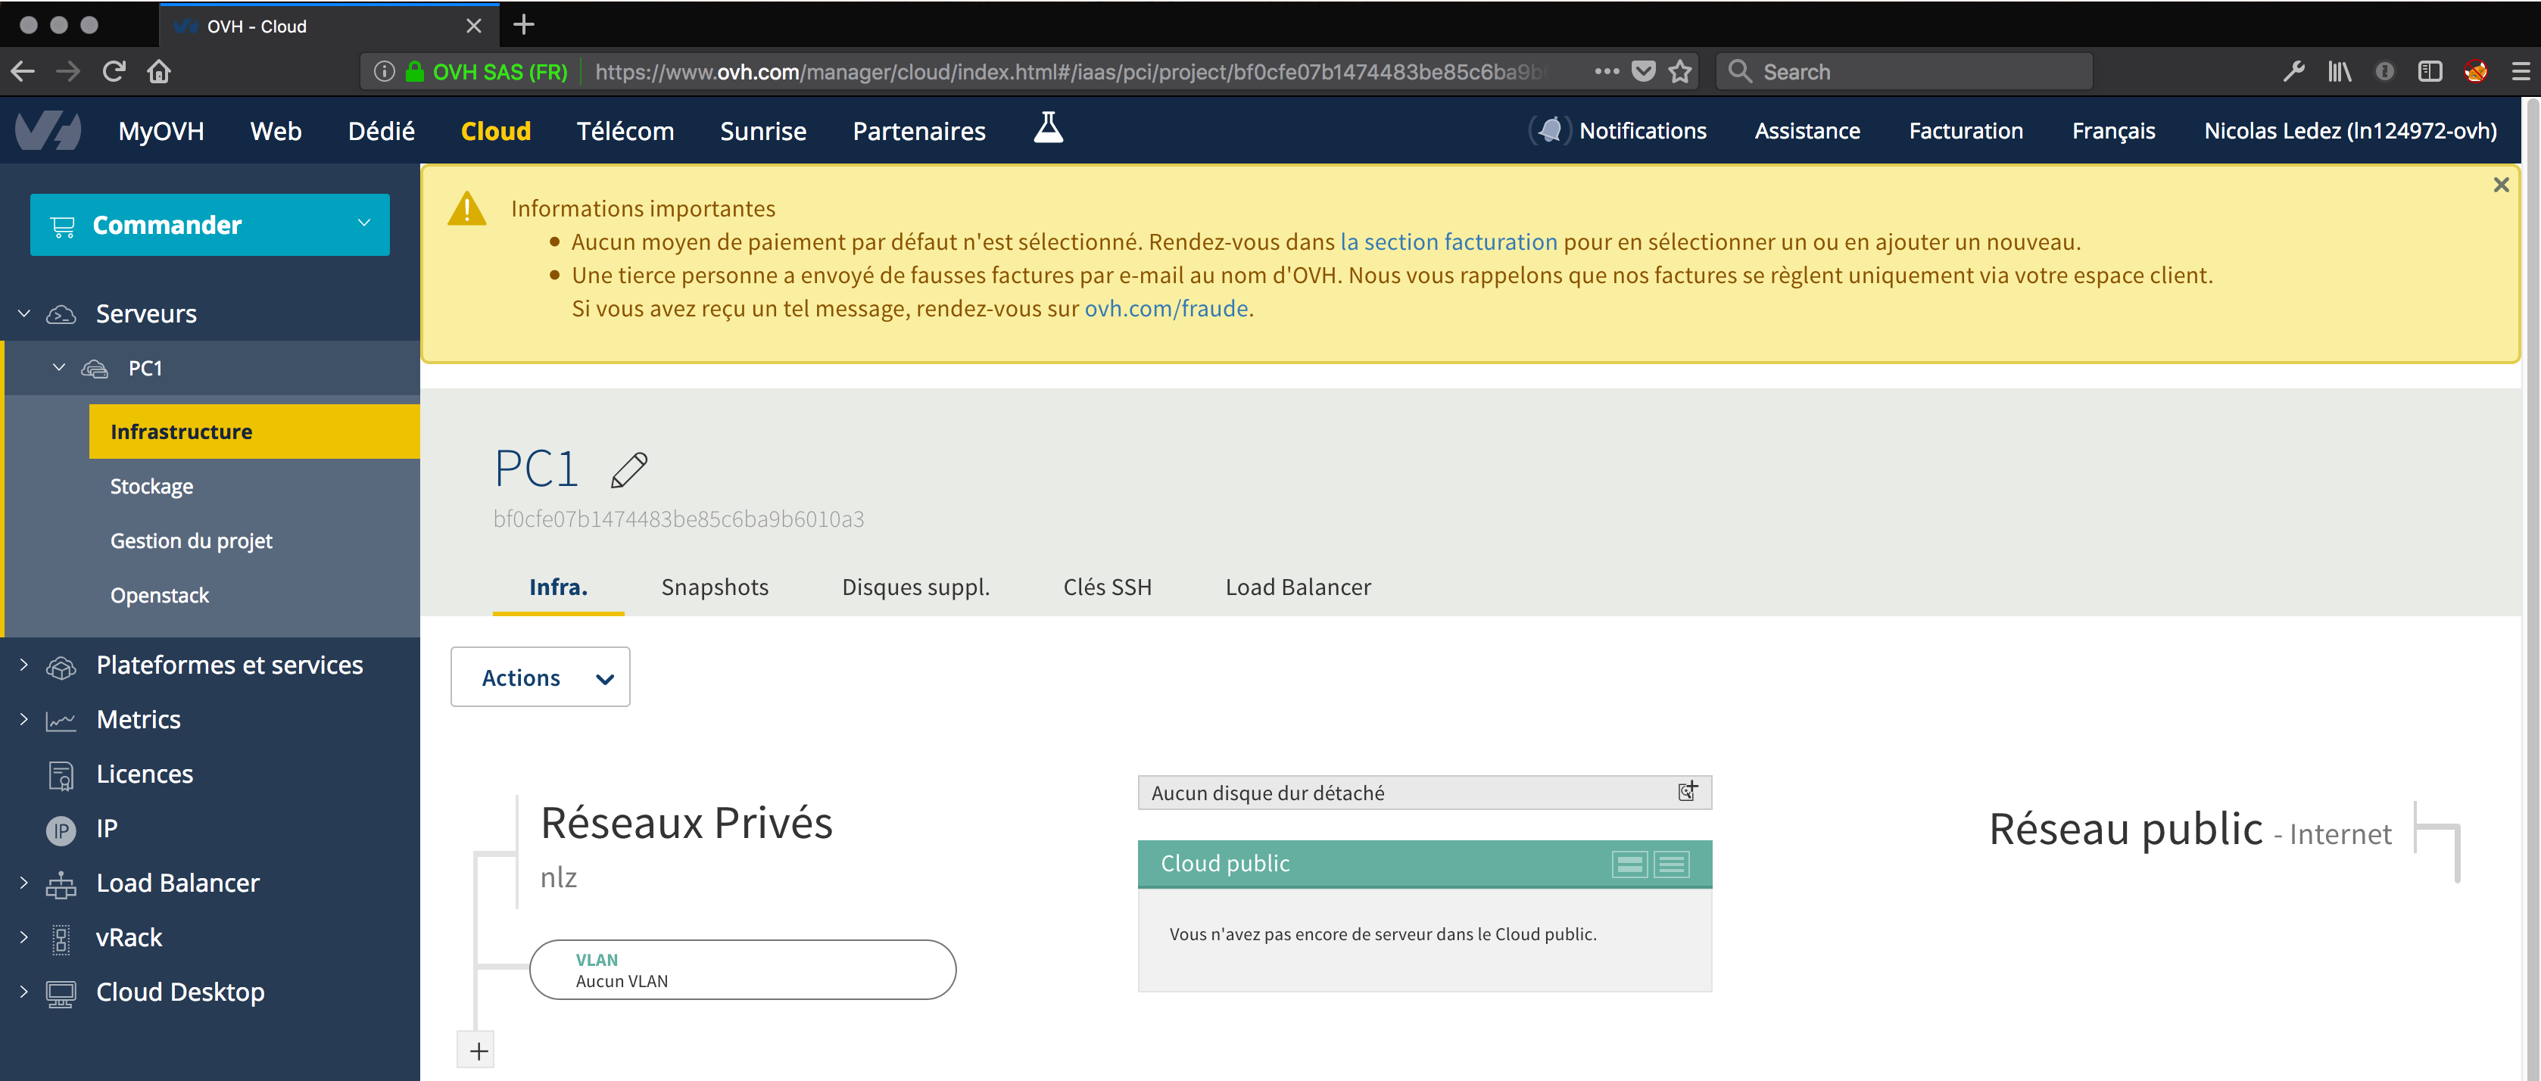Screen dimensions: 2541x1081
Task: Expand the Load Balancer sidebar section
Action: click(x=23, y=883)
